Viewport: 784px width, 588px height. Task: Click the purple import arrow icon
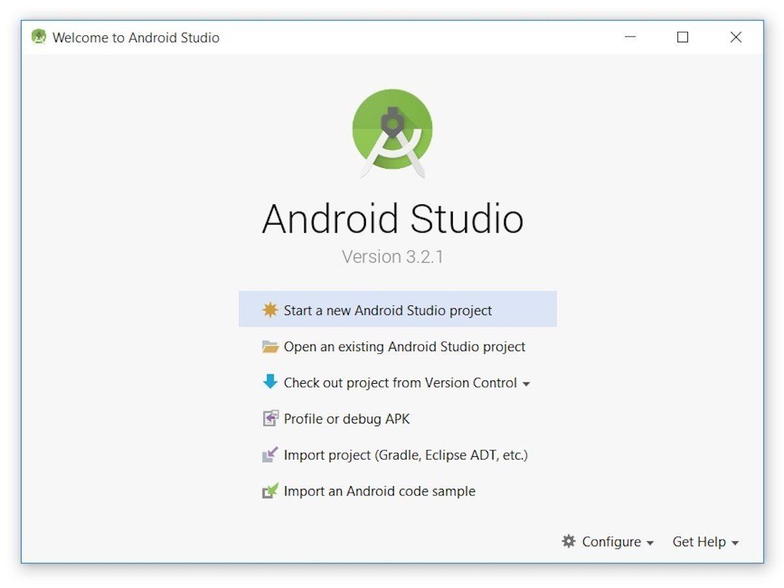point(270,454)
